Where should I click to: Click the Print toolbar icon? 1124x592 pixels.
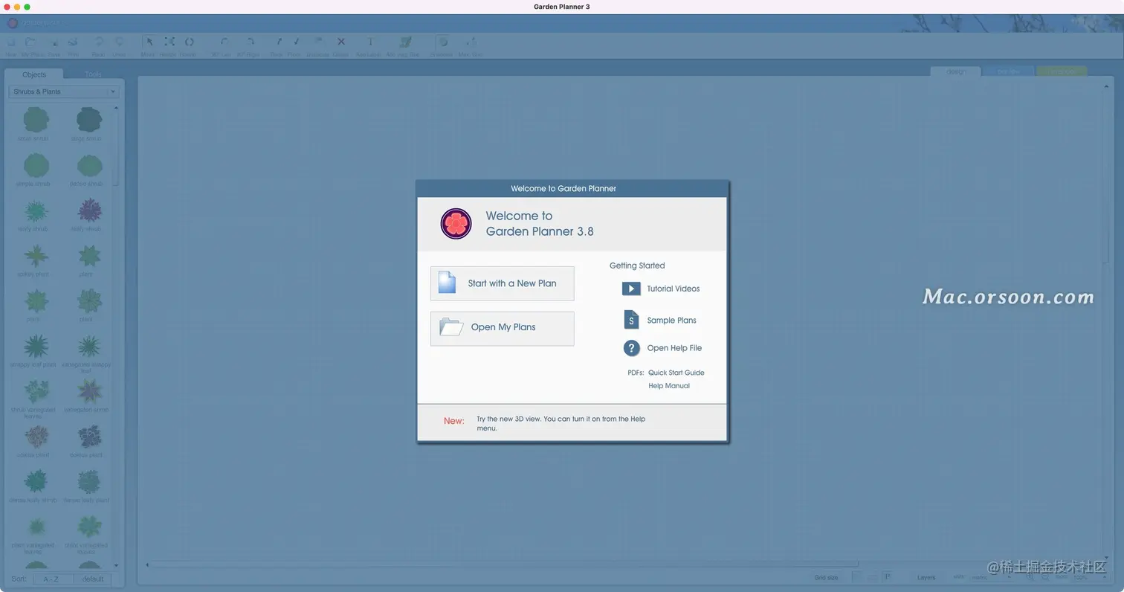tap(73, 42)
